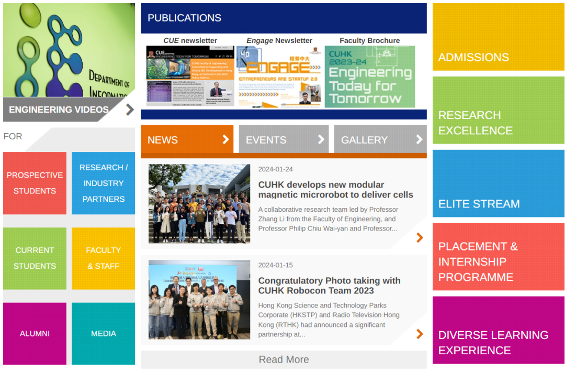Click the Gallery tab arrow icon

(419, 139)
